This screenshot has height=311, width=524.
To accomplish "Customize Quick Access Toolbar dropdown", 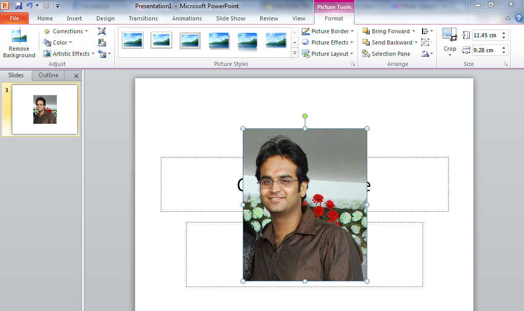I will pyautogui.click(x=57, y=6).
